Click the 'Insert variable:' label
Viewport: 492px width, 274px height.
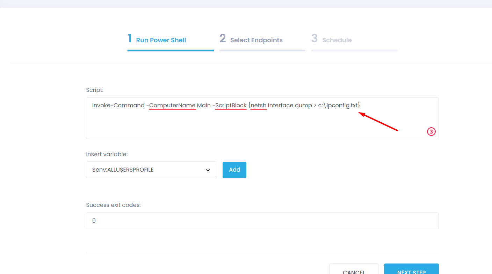pyautogui.click(x=107, y=154)
